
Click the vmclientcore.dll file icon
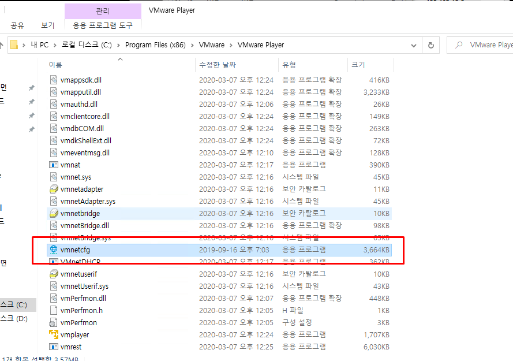(x=54, y=116)
